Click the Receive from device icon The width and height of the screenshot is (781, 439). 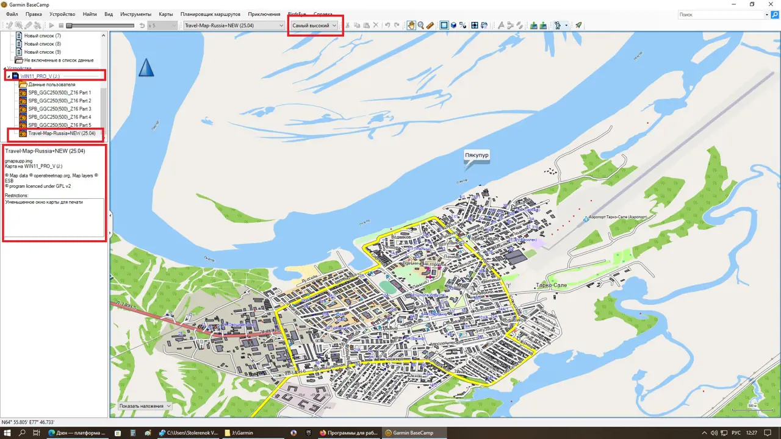(544, 26)
